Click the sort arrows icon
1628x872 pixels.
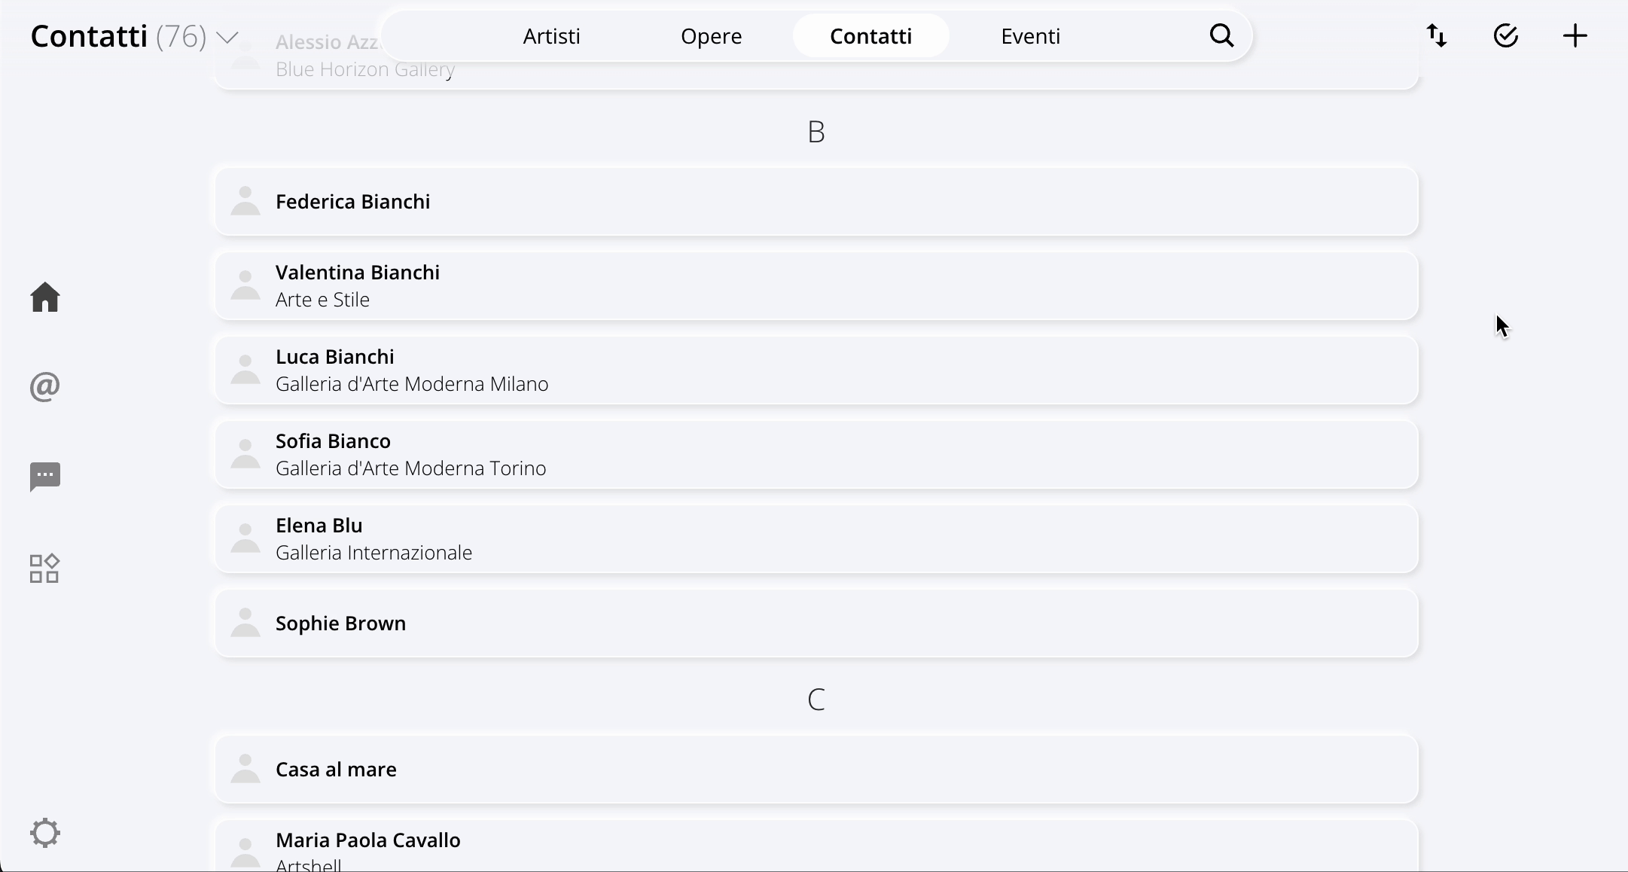tap(1437, 35)
